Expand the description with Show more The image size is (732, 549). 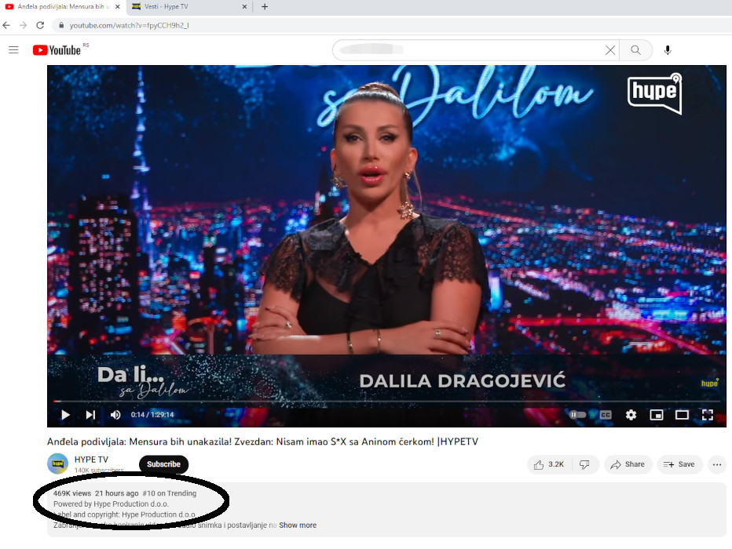click(x=298, y=525)
